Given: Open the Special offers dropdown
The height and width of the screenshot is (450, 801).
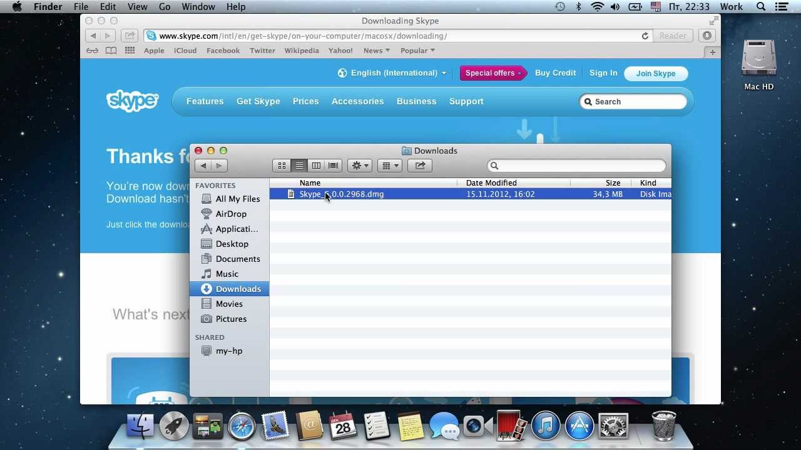Looking at the screenshot, I should (x=493, y=73).
